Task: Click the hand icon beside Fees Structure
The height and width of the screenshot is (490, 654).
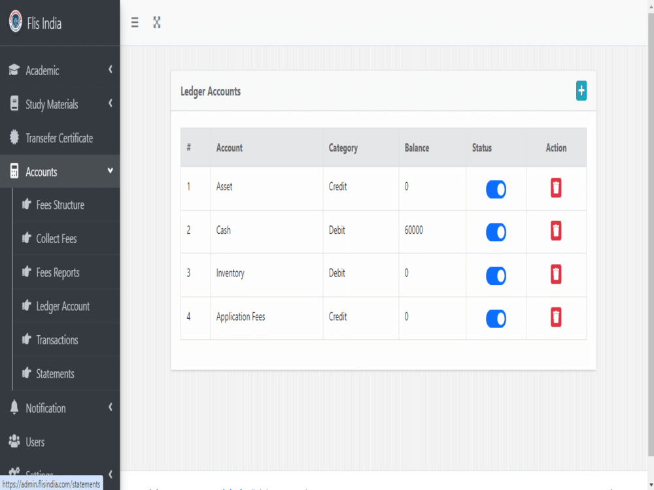Action: (x=27, y=204)
